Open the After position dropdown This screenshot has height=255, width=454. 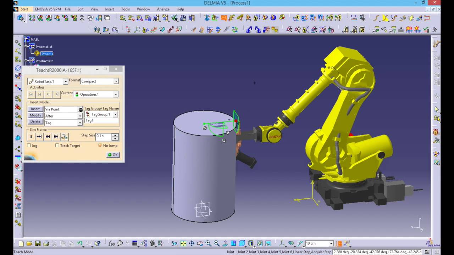pos(80,116)
